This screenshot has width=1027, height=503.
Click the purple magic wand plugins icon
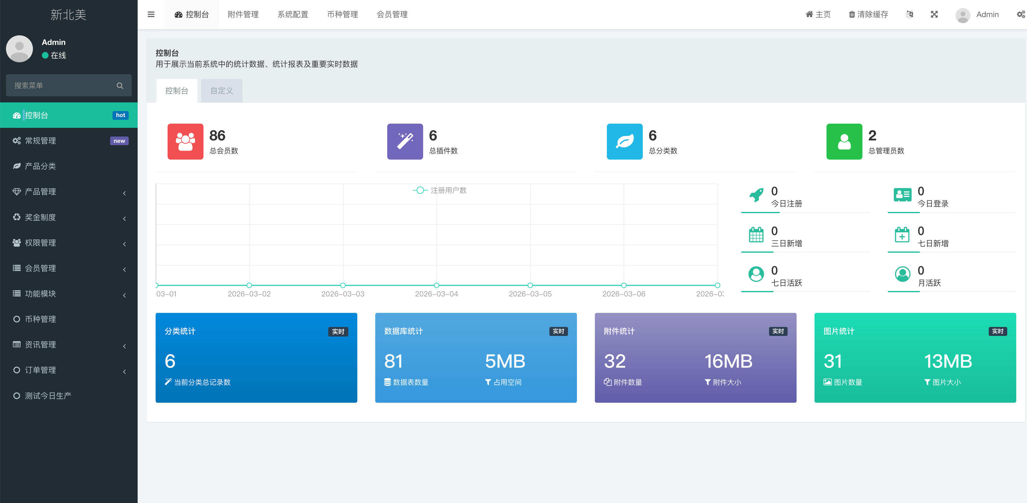coord(405,142)
